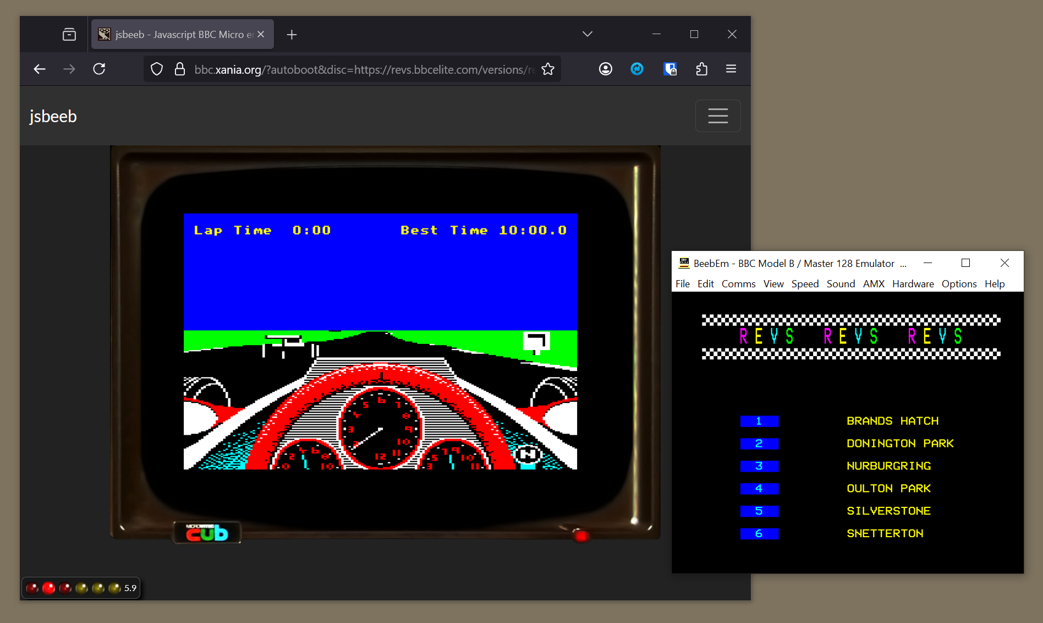Click the last yellow status LED
The image size is (1043, 623).
[114, 588]
